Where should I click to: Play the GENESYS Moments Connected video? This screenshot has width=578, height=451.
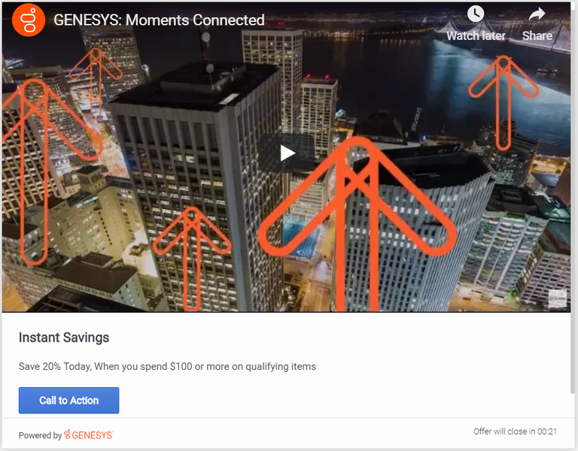[x=287, y=153]
